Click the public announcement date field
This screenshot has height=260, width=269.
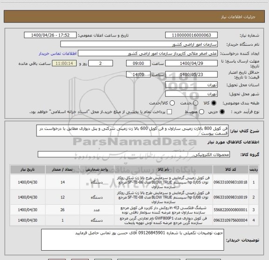click(50, 35)
